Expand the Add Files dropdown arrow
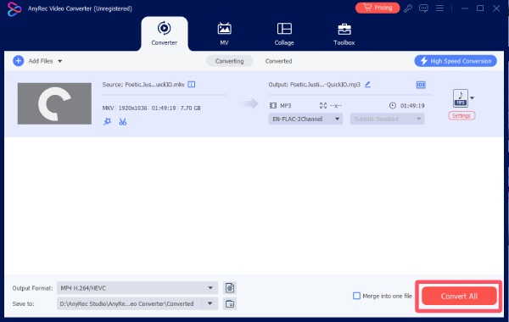The image size is (509, 322). click(60, 61)
